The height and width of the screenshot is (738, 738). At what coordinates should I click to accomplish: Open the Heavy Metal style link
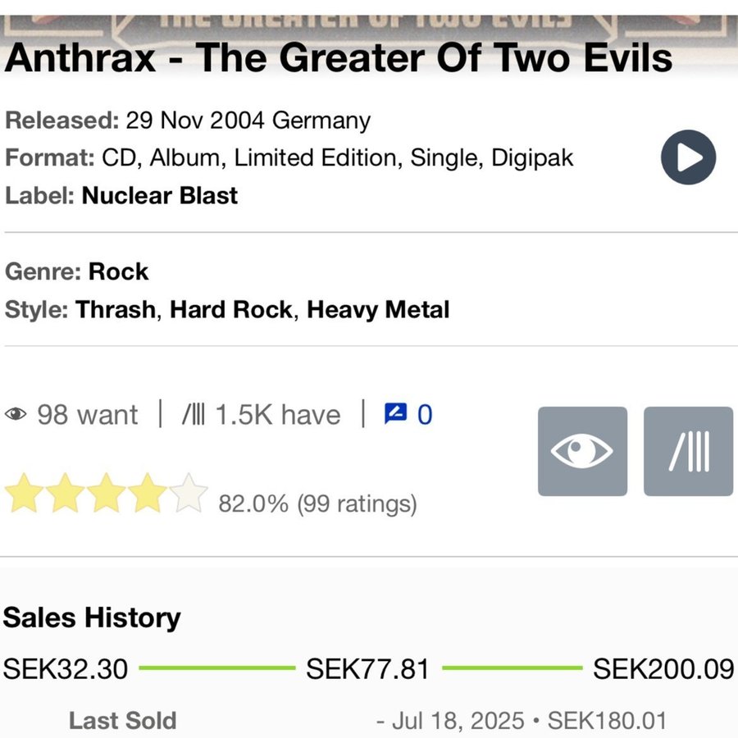coord(378,310)
